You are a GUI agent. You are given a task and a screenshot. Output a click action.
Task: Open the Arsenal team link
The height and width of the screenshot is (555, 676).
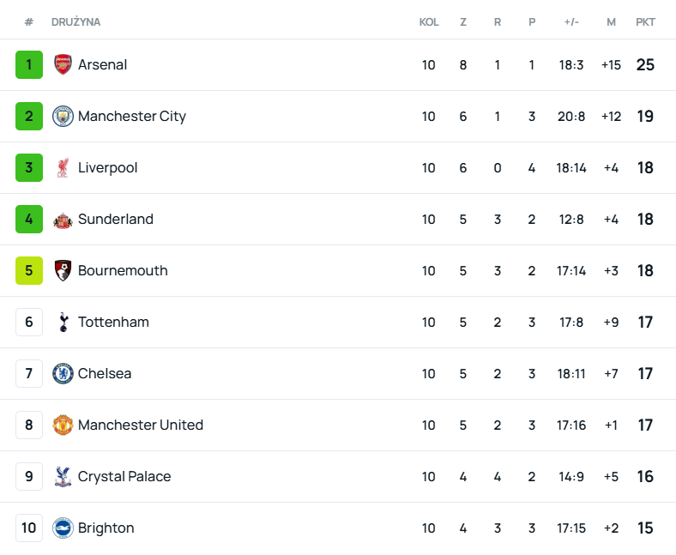pyautogui.click(x=102, y=64)
